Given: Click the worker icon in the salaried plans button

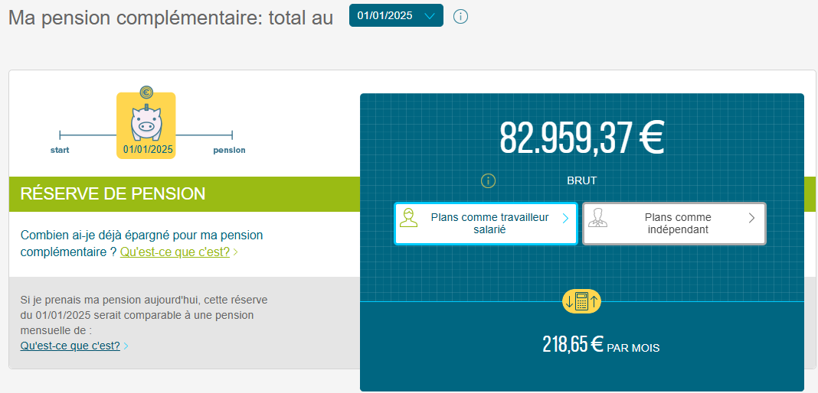Looking at the screenshot, I should (409, 218).
